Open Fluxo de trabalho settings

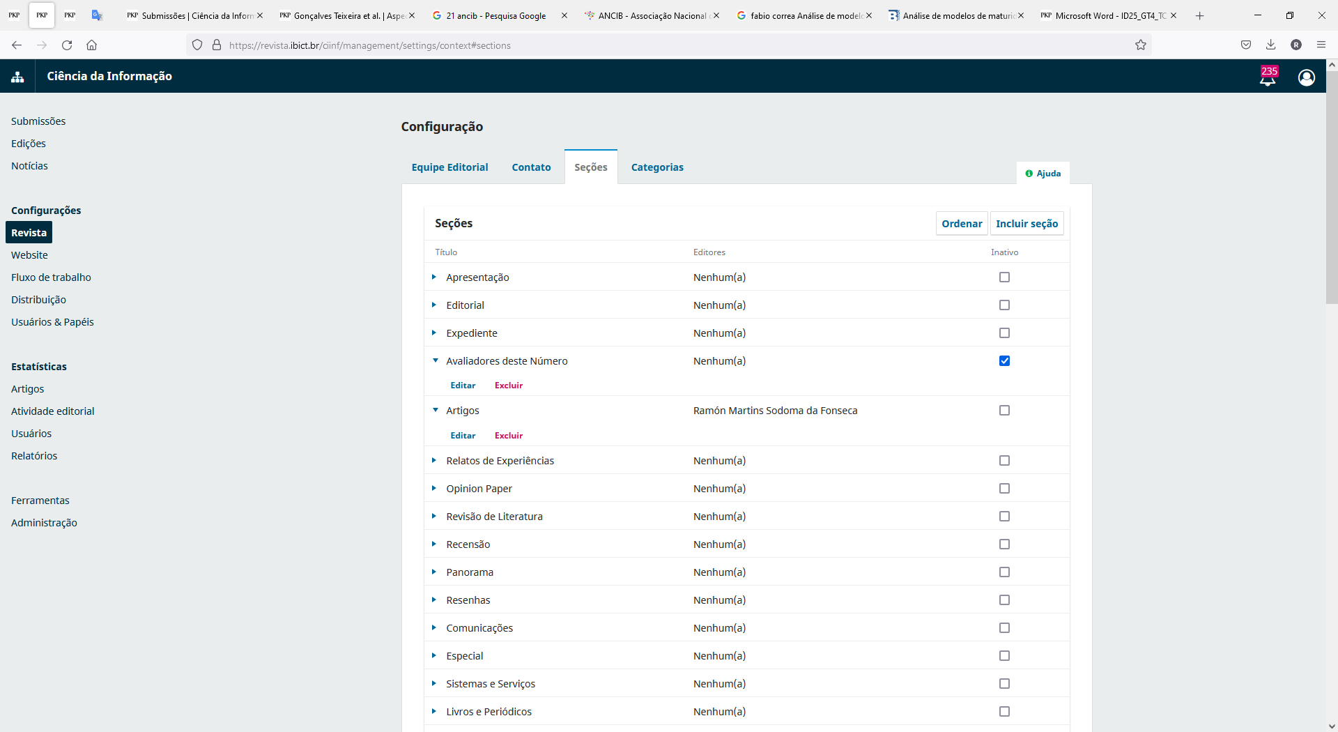click(x=51, y=277)
